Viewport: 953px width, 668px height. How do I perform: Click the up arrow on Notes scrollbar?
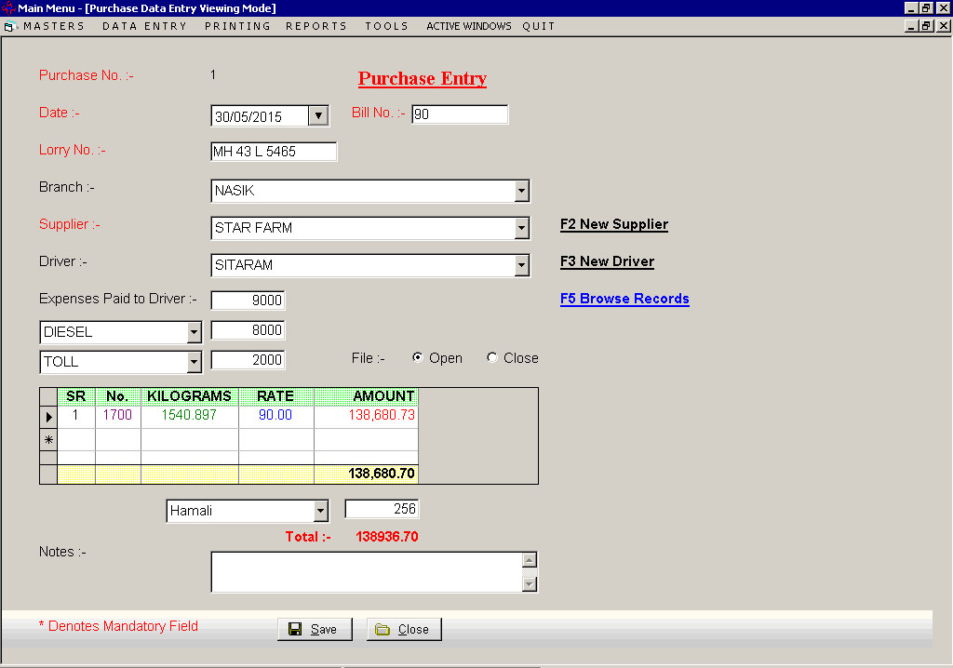(x=530, y=559)
